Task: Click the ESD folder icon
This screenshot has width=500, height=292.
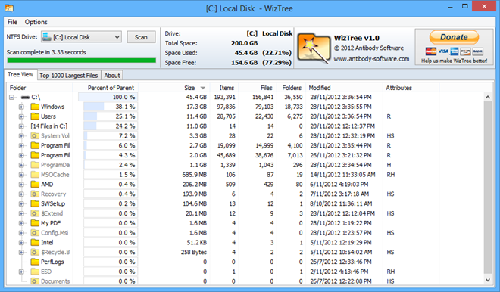Action: tap(35, 272)
